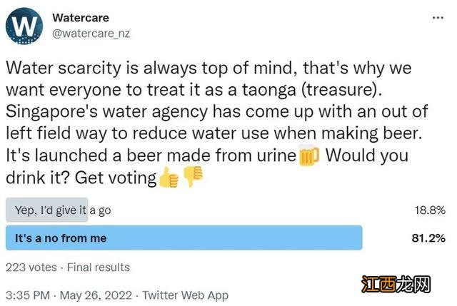Click the "Final results" label
This screenshot has width=457, height=306.
pos(99,267)
